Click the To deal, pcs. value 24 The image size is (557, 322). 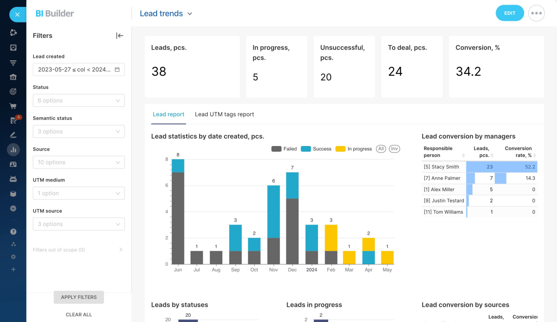[395, 71]
